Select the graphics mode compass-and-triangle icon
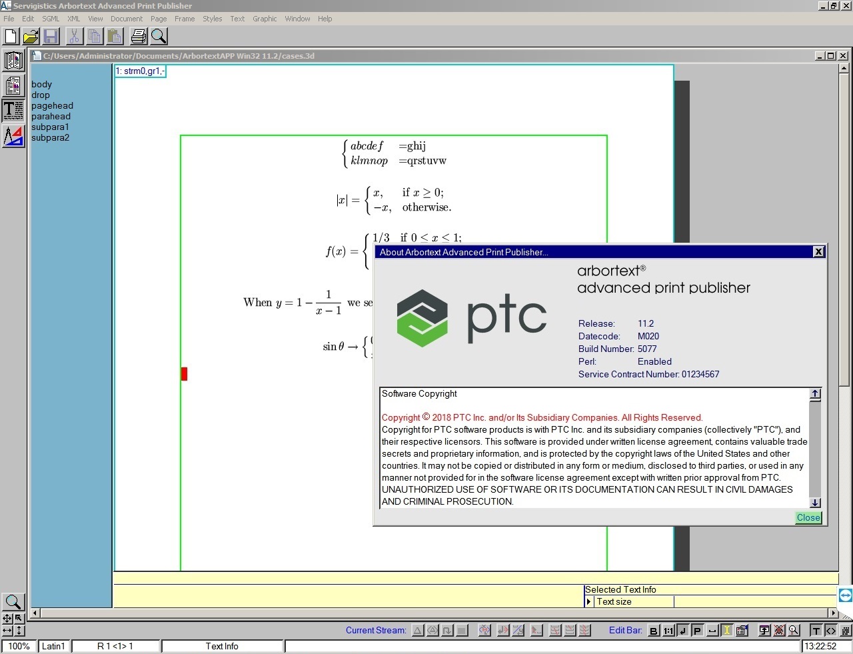The height and width of the screenshot is (654, 853). 13,136
